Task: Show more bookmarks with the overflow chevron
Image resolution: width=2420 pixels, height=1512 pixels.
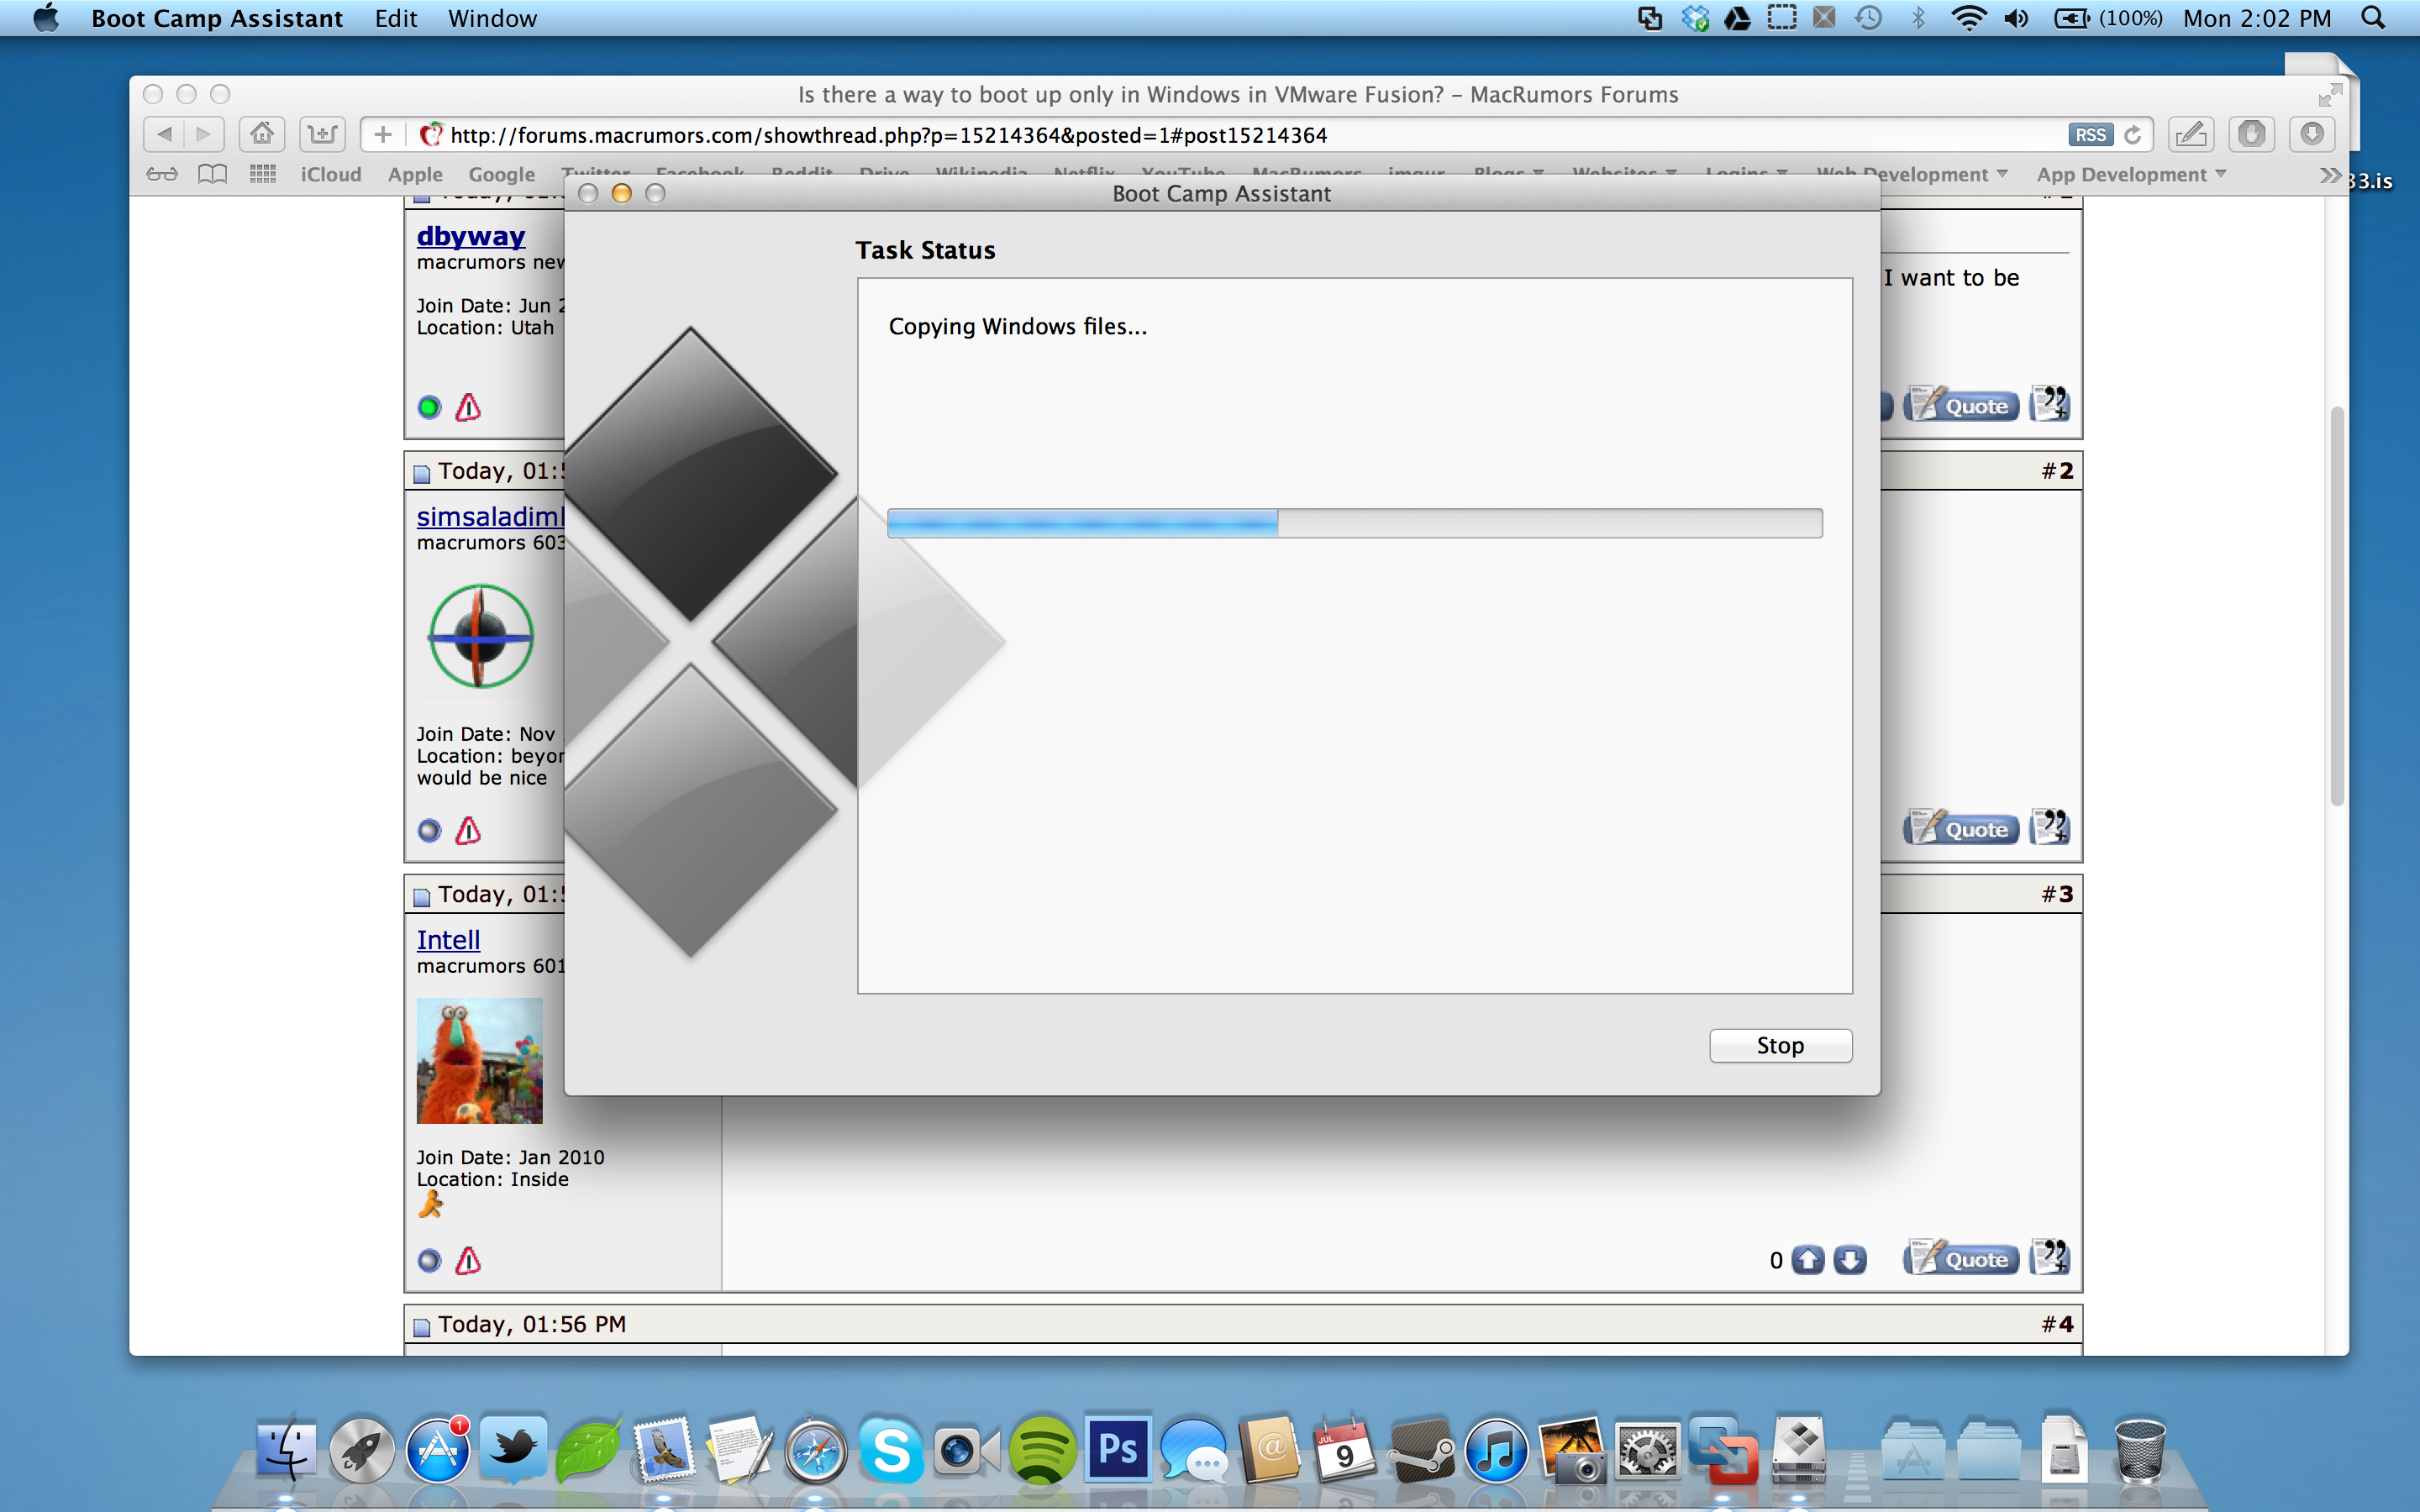Action: click(x=2330, y=175)
